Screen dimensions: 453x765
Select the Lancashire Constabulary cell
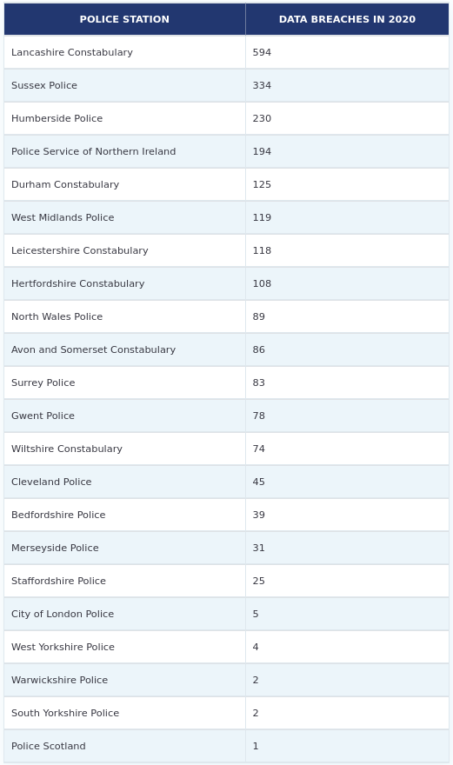tap(124, 52)
